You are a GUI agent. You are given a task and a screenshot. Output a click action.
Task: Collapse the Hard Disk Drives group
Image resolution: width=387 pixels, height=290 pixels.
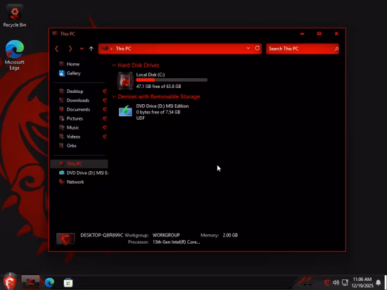(x=114, y=65)
